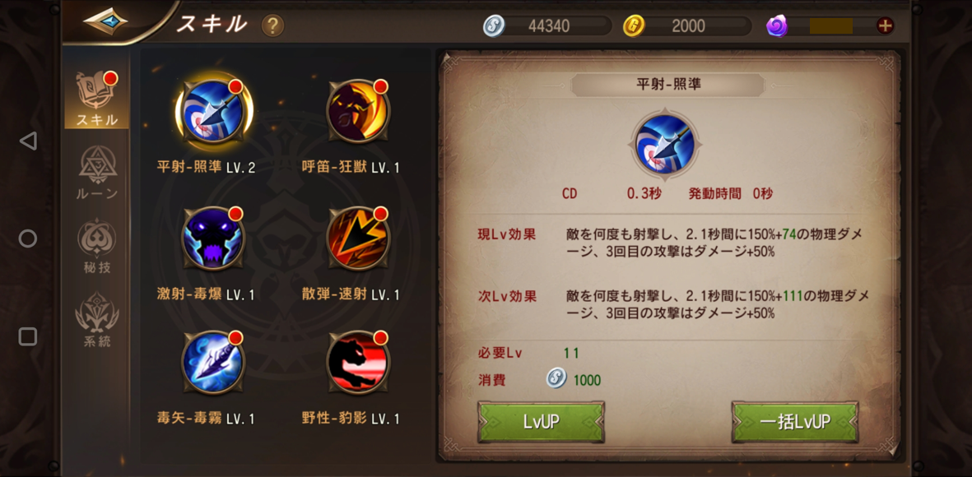Tap the gold coin 2000 counter
This screenshot has height=477, width=972.
pyautogui.click(x=687, y=26)
